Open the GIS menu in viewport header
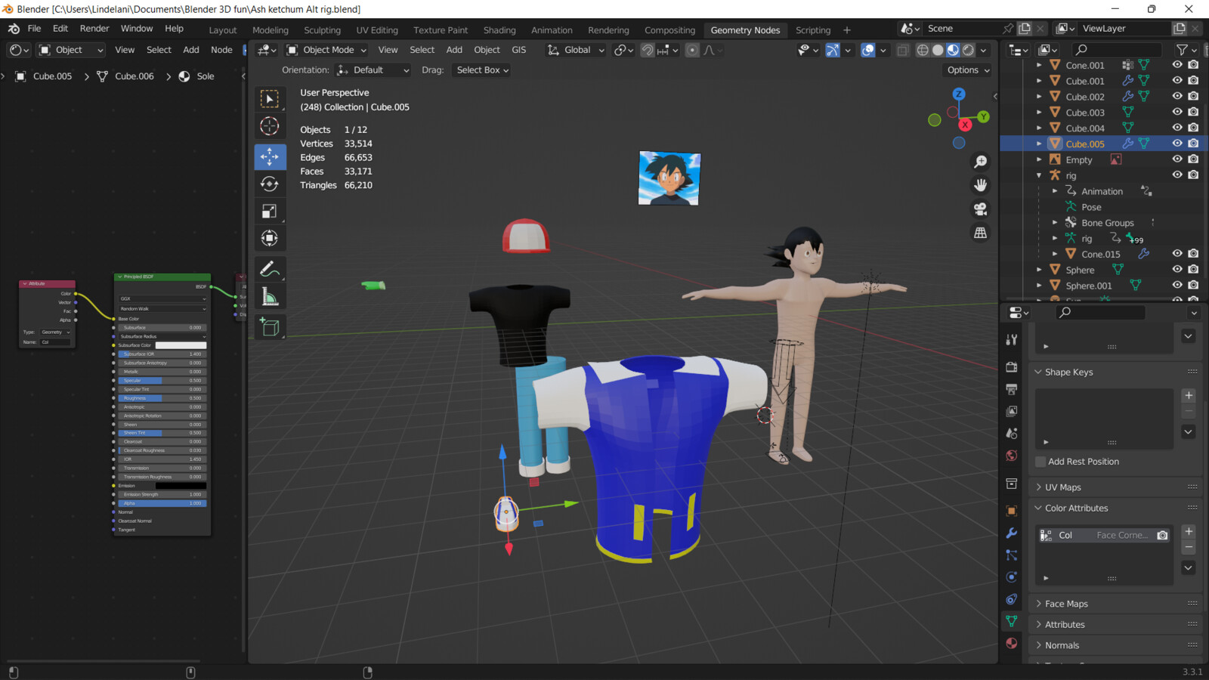This screenshot has height=680, width=1209. click(518, 50)
